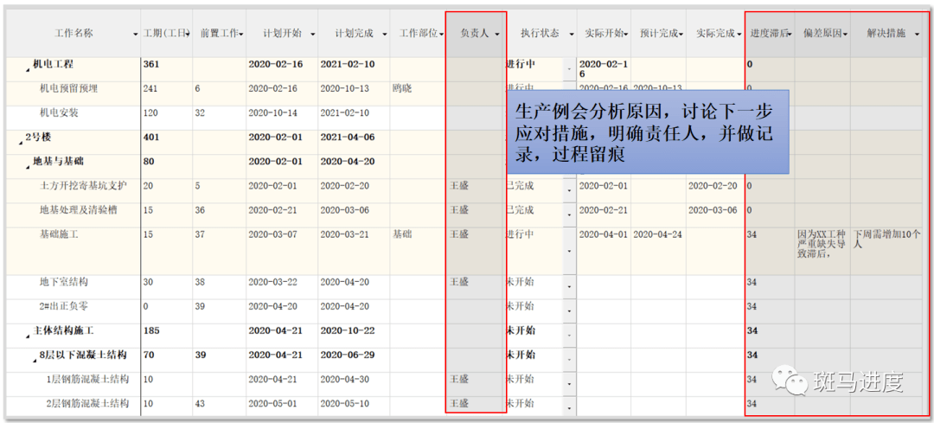
Task: Open status dropdown in 机电工程 row
Action: pyautogui.click(x=569, y=70)
